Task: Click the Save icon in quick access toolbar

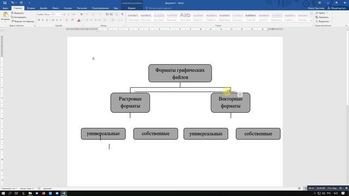Action: point(5,3)
